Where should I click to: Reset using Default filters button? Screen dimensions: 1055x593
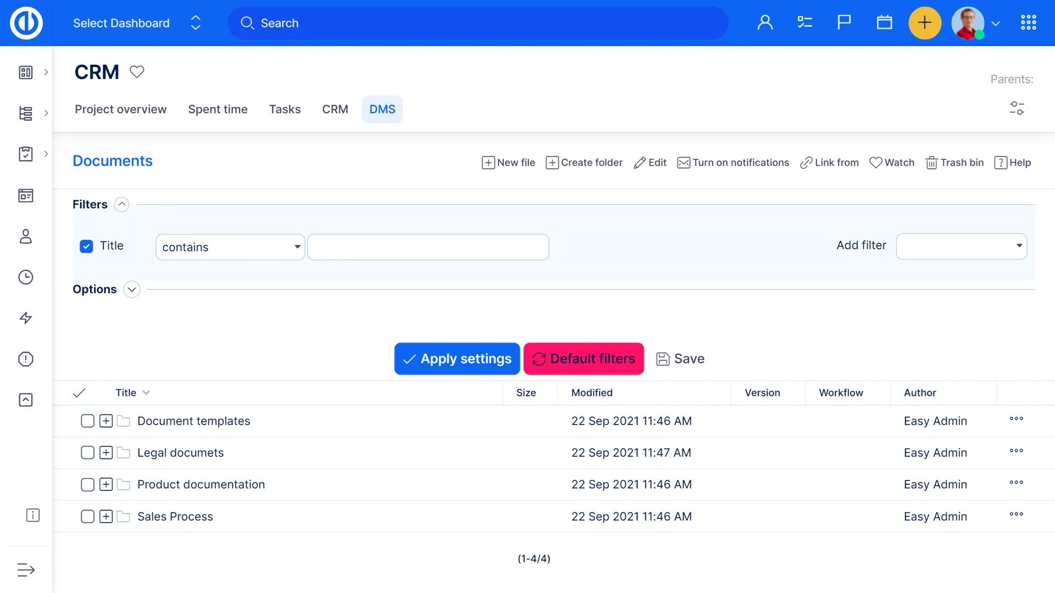click(584, 359)
